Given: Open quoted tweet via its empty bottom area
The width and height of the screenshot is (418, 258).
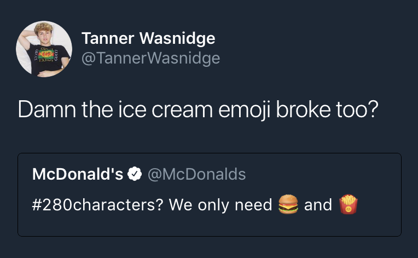Looking at the screenshot, I should pos(209,227).
